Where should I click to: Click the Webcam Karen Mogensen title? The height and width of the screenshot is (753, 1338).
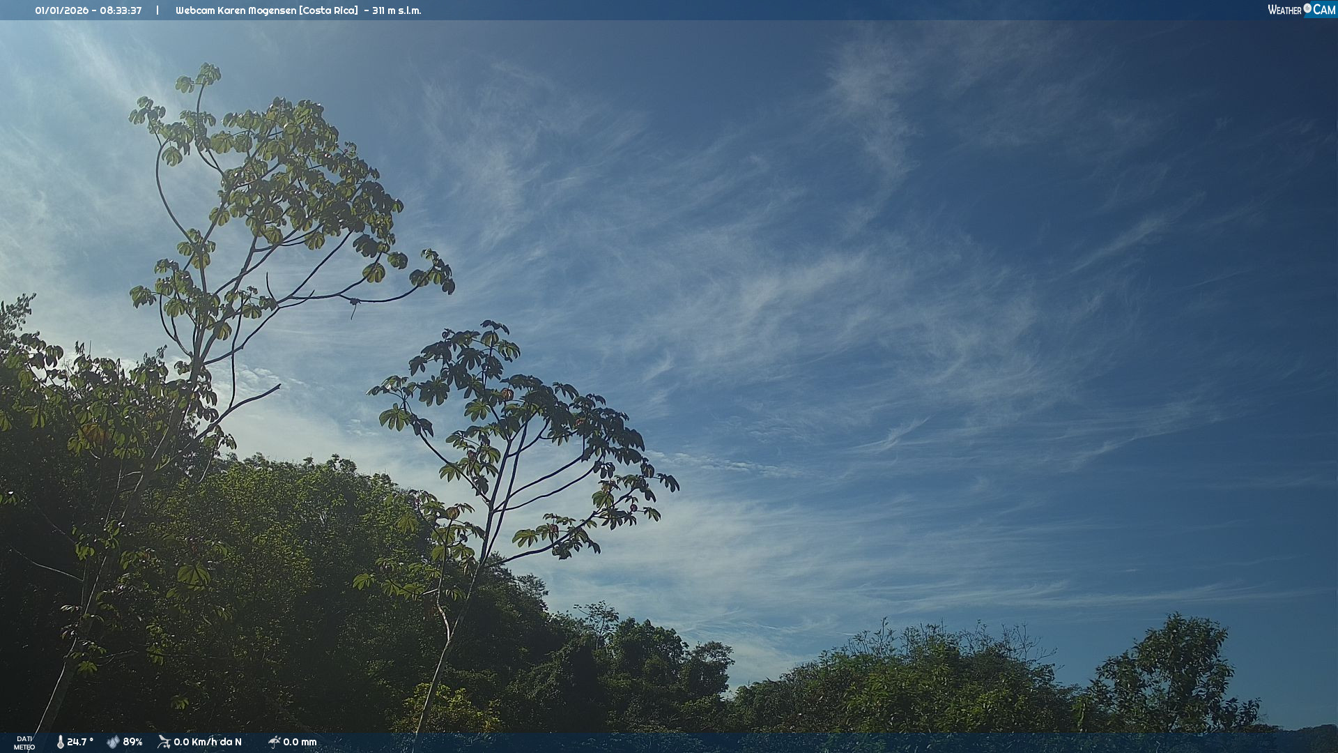[236, 10]
